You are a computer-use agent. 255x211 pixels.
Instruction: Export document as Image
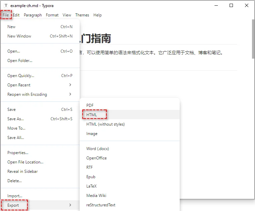pyautogui.click(x=130, y=134)
